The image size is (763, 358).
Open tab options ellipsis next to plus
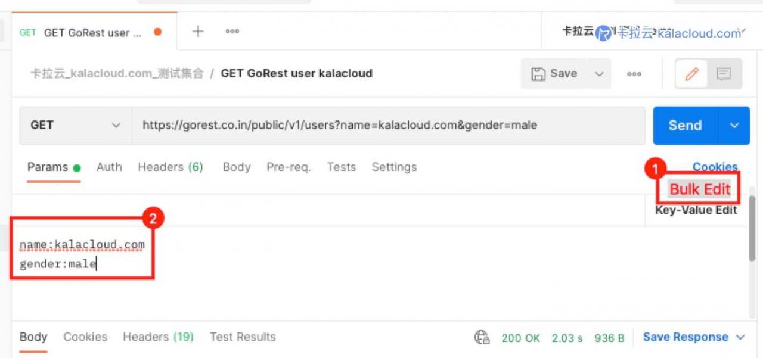coord(232,32)
